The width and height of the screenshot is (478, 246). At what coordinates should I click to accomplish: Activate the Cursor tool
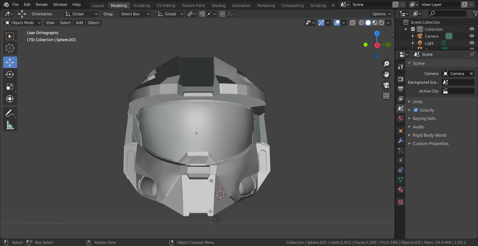pyautogui.click(x=10, y=48)
